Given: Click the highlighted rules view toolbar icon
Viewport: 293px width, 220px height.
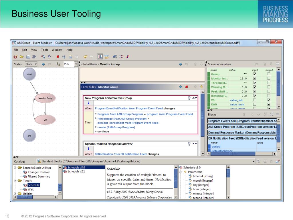Looking at the screenshot, I should (x=100, y=56).
